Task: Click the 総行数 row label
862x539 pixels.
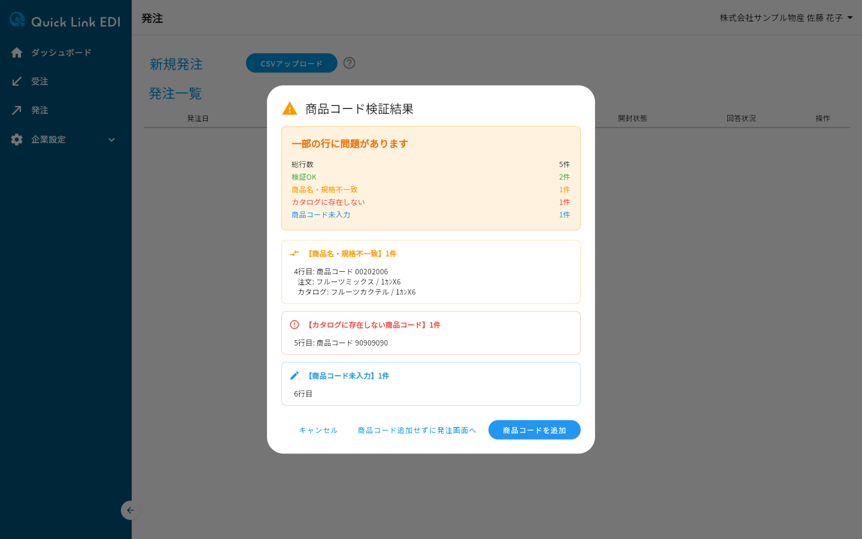Action: [302, 164]
